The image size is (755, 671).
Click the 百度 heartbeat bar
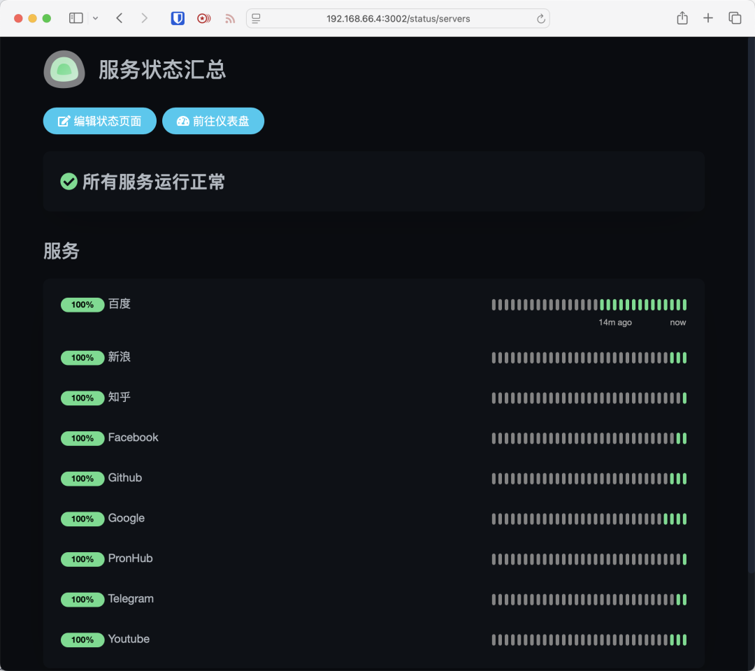pos(589,305)
